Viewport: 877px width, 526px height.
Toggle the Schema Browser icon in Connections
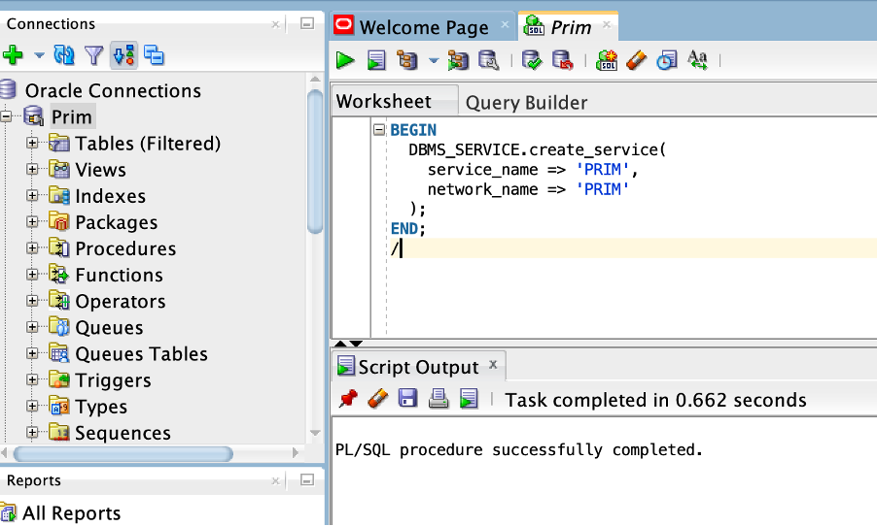click(123, 55)
